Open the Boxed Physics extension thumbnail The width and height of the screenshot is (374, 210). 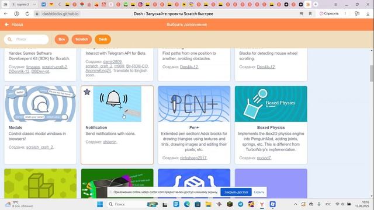click(x=271, y=104)
